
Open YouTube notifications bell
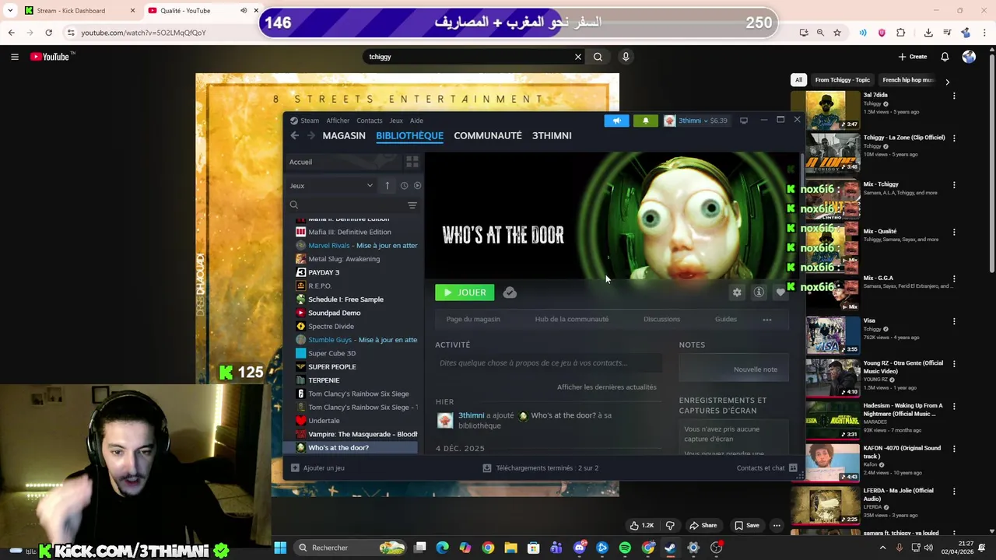tap(945, 57)
